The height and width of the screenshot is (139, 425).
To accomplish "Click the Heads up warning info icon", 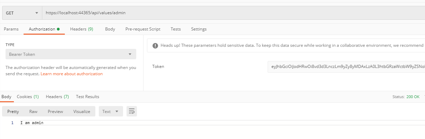I will tap(155, 45).
